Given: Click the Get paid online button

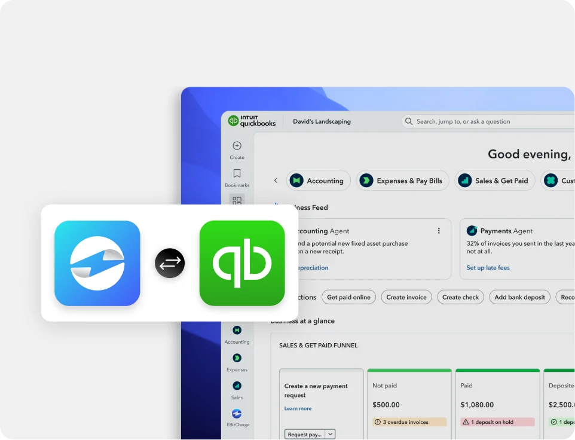Looking at the screenshot, I should tap(348, 297).
